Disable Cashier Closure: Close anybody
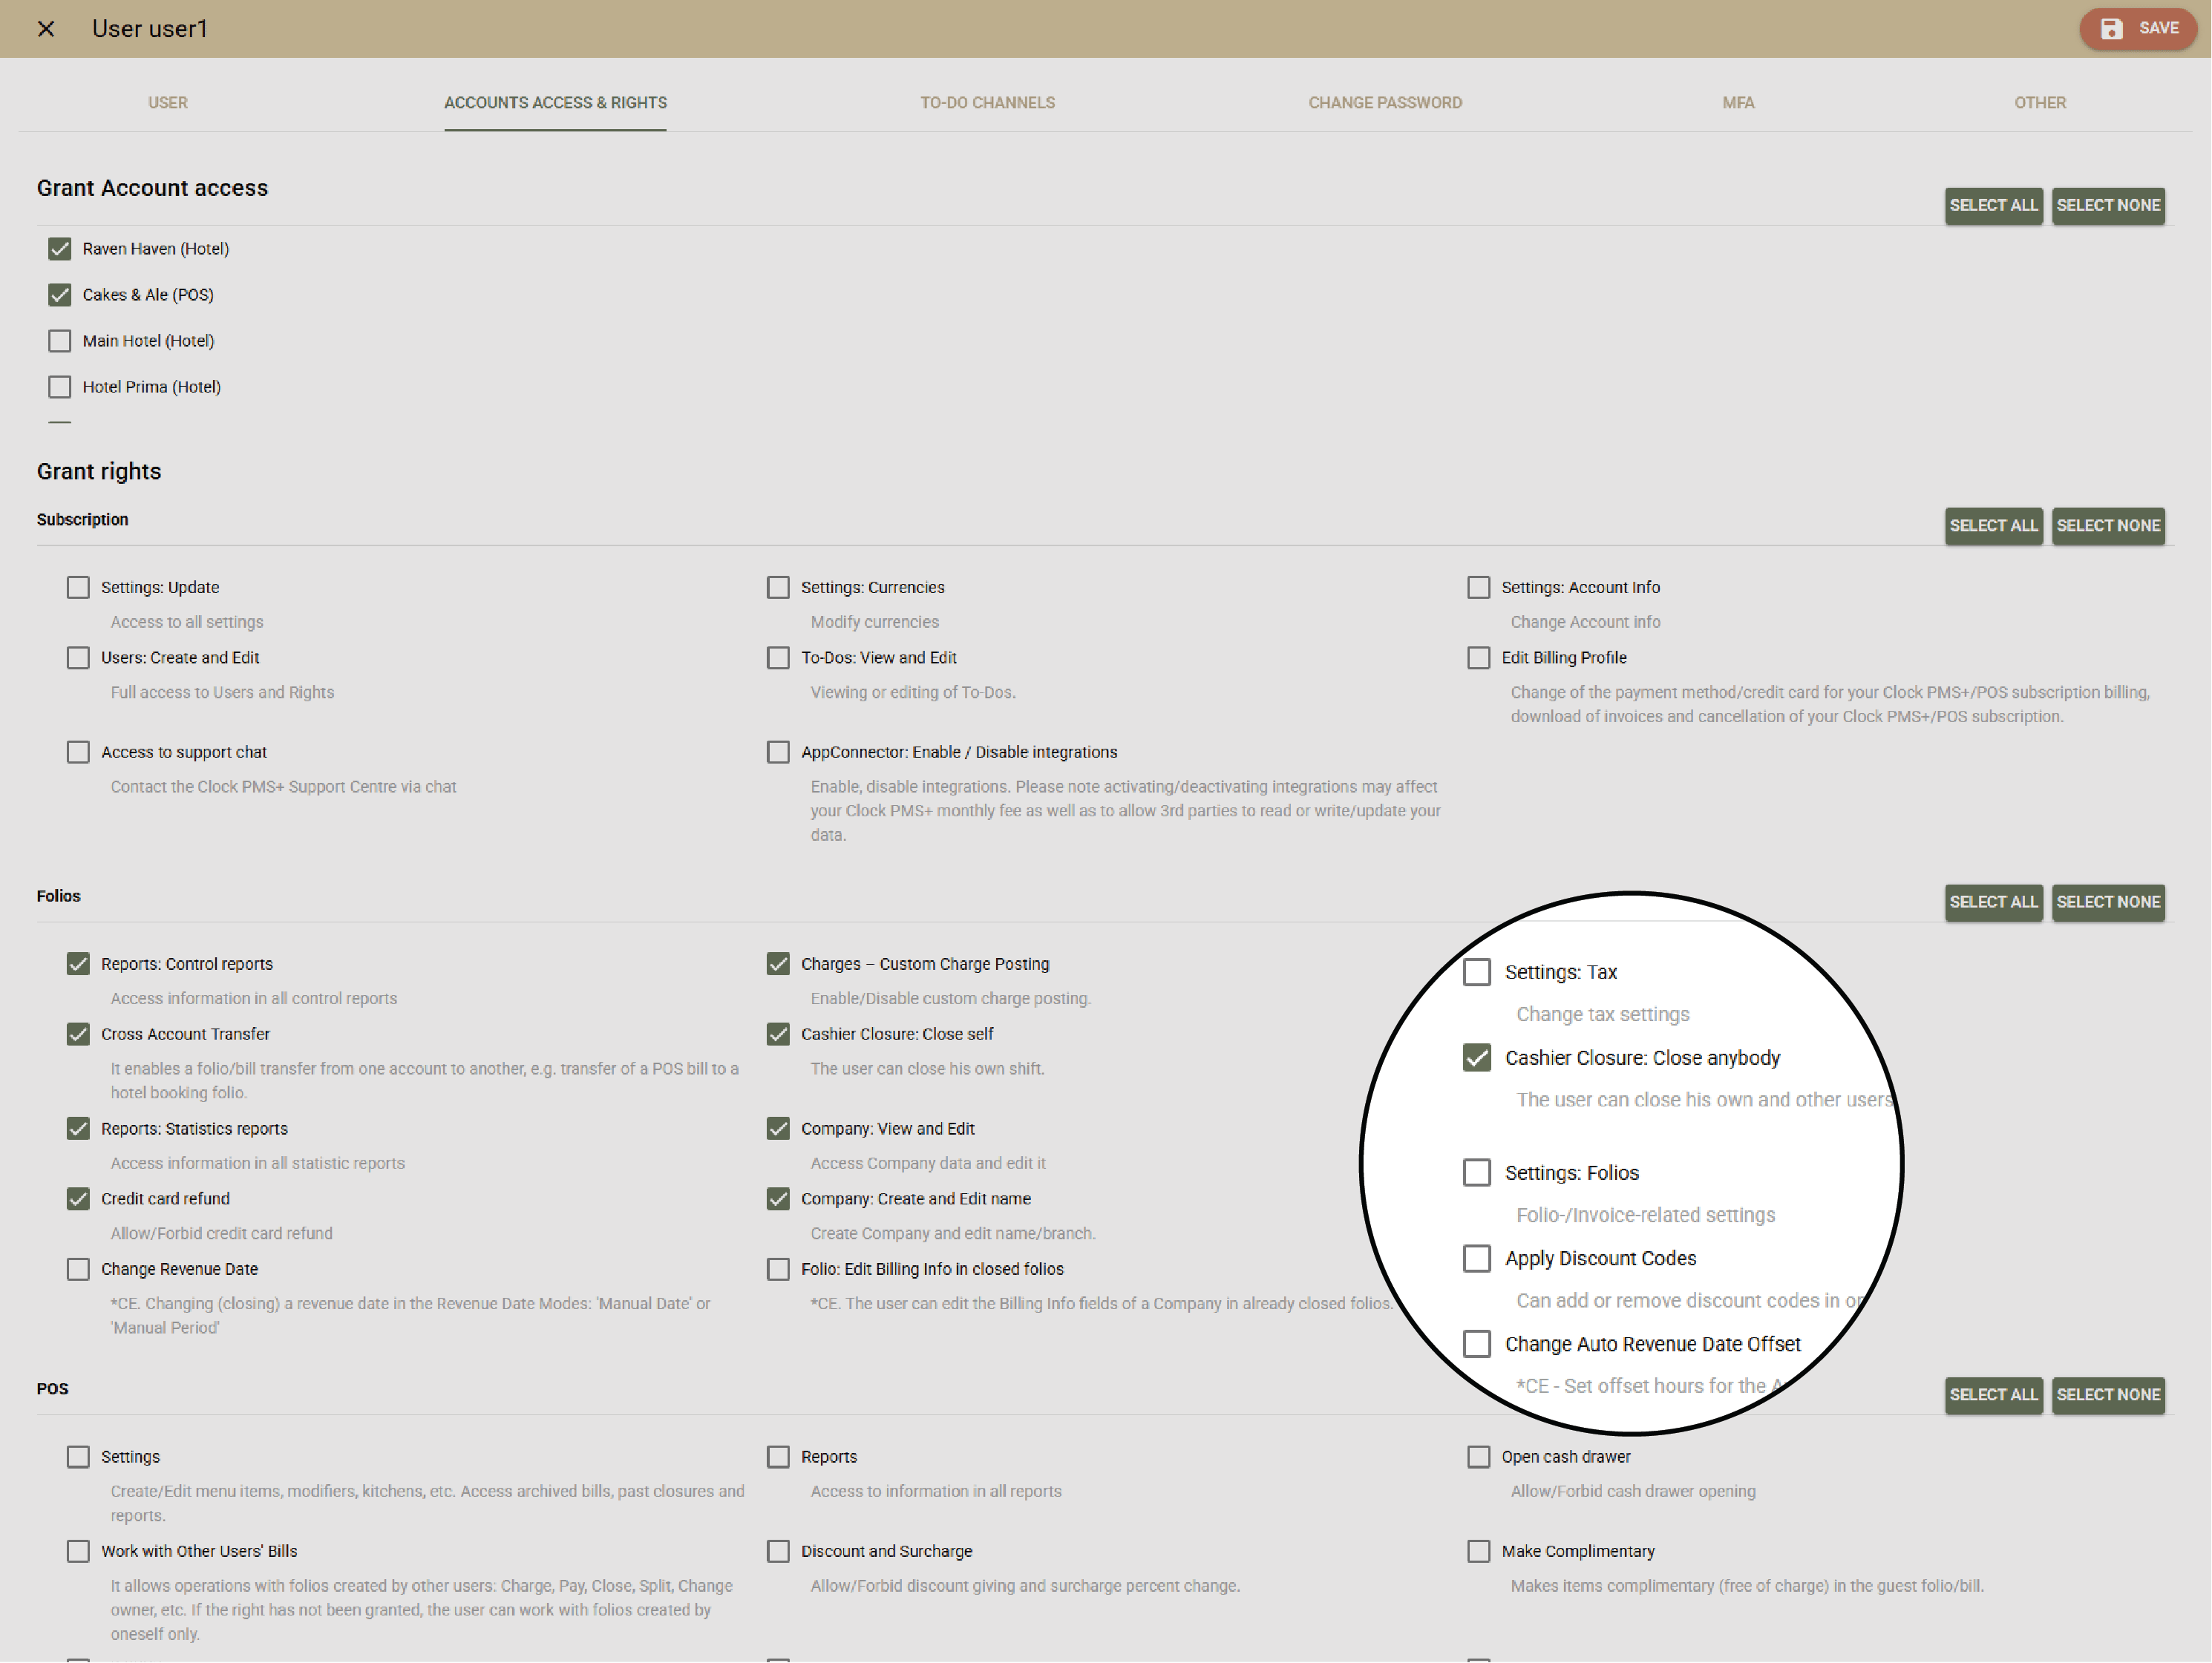The width and height of the screenshot is (2212, 1663). click(1476, 1058)
